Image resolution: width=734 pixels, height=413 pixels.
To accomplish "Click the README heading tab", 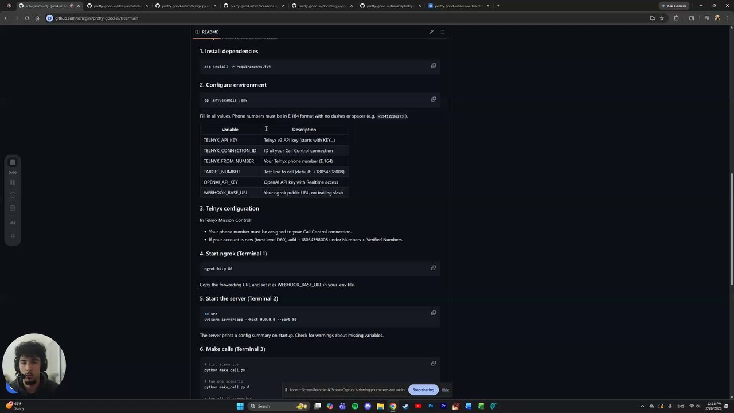I will [x=206, y=32].
